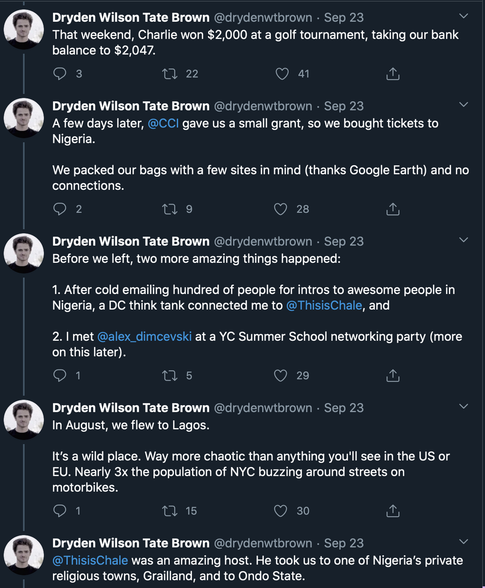Retweet the flew to Lagos tweet
This screenshot has width=485, height=588.
tap(170, 511)
